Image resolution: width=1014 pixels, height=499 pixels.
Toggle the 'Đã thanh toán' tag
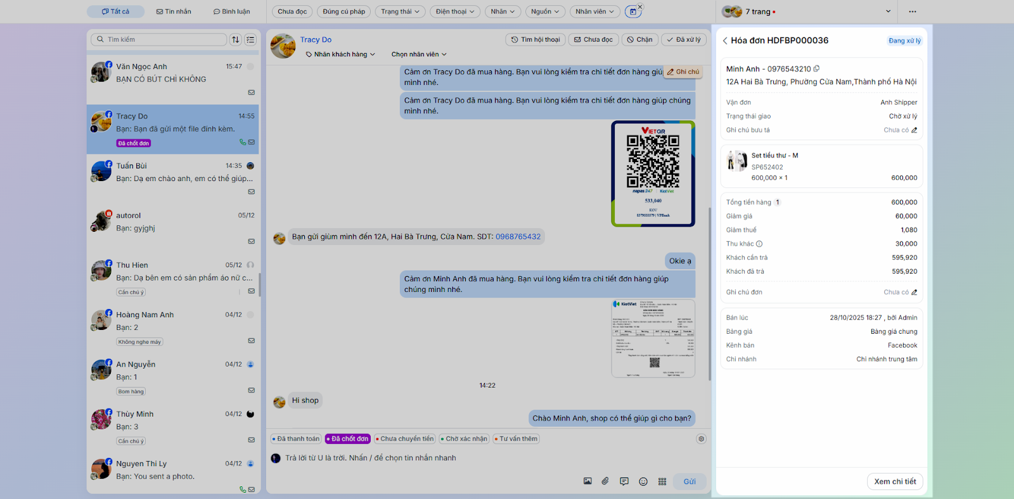pos(296,439)
